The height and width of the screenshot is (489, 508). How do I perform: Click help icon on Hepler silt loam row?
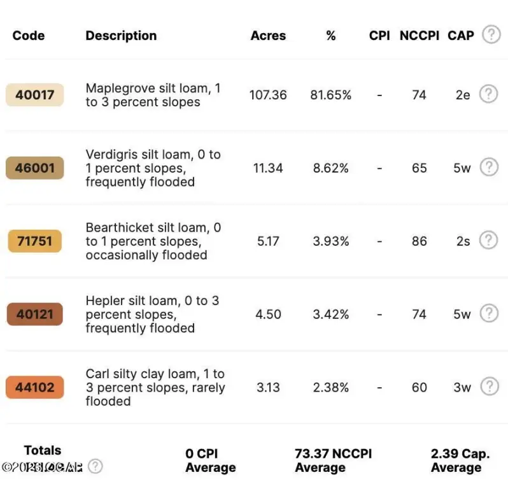(488, 313)
